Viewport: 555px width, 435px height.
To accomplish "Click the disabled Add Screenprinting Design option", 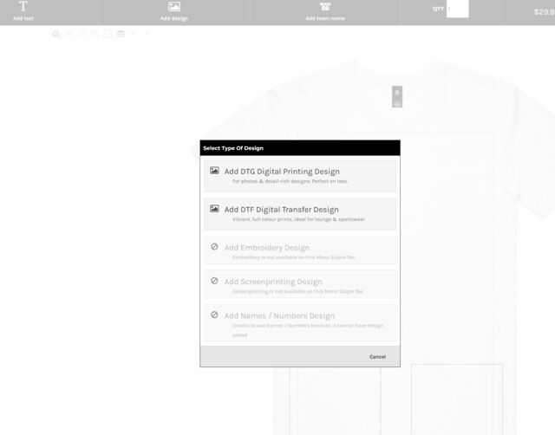I will 300,284.
